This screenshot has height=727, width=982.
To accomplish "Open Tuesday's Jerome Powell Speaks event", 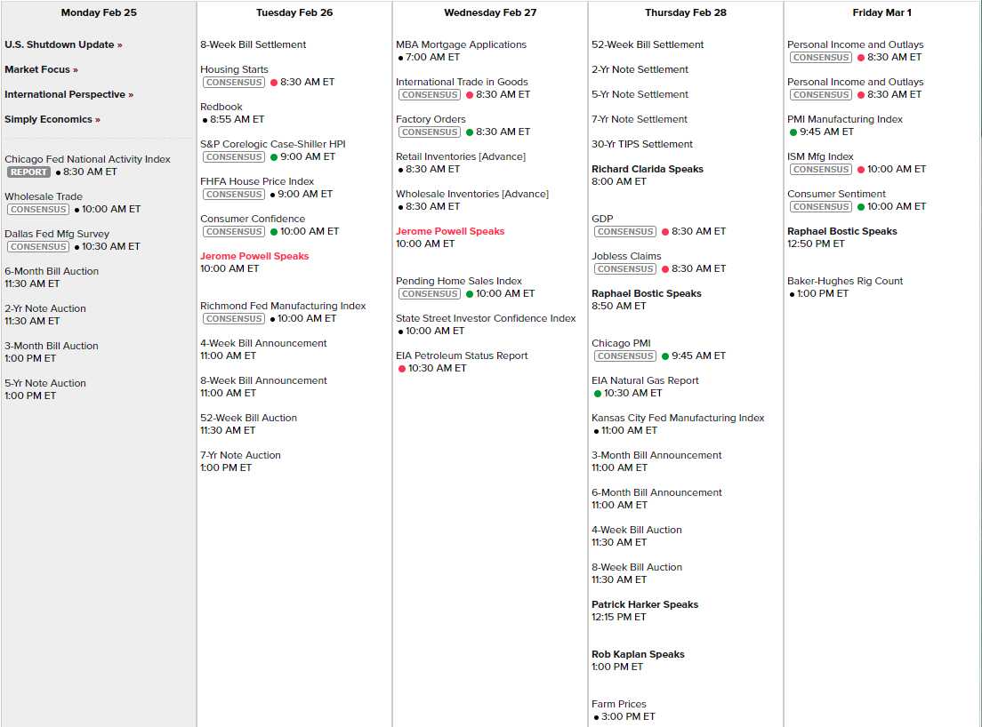I will click(254, 256).
